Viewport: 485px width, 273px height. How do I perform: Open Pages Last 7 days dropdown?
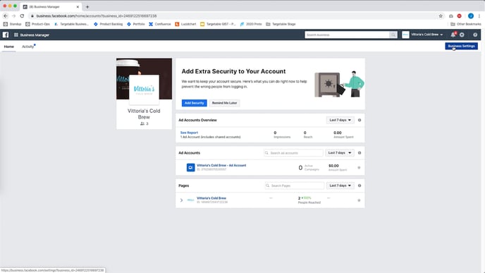pos(340,186)
